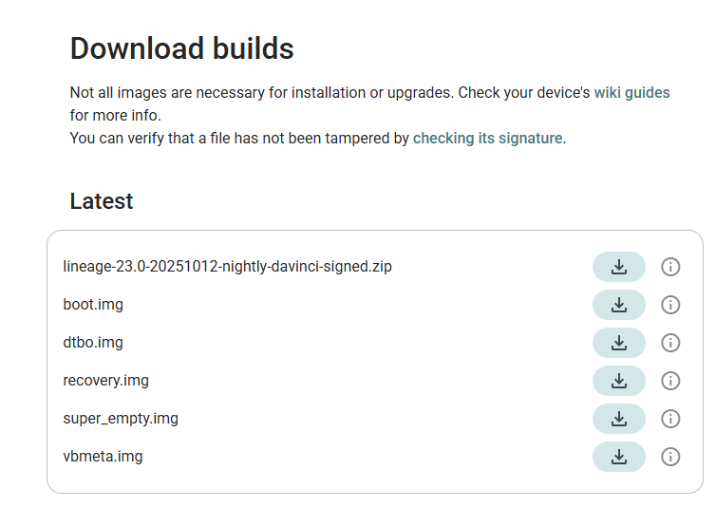Screen dimensions: 716x508
Task: Show info for boot.img
Action: pos(670,305)
